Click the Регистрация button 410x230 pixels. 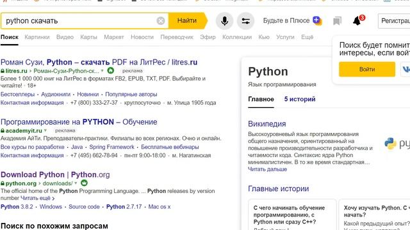coord(394,21)
